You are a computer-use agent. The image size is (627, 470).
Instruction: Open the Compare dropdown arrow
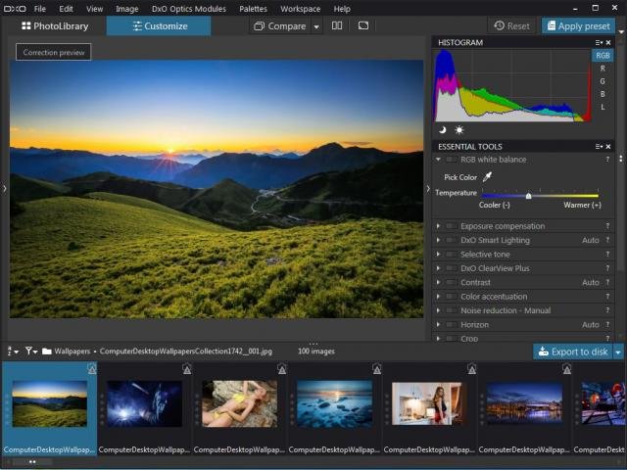click(316, 26)
